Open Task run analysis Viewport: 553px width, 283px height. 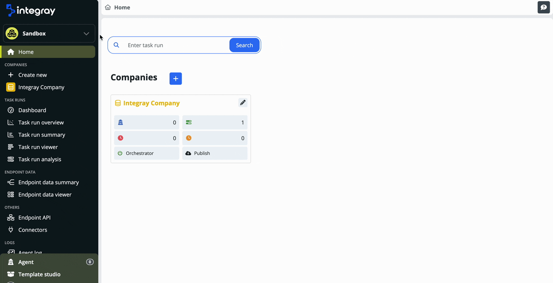click(x=39, y=159)
